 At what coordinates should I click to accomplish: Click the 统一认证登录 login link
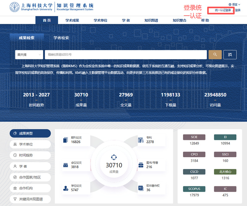223,10
